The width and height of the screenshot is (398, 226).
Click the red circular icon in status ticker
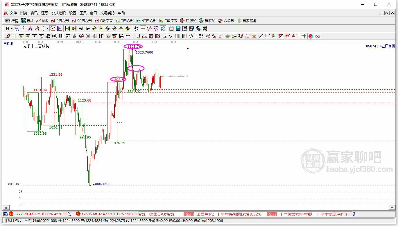click(10, 214)
